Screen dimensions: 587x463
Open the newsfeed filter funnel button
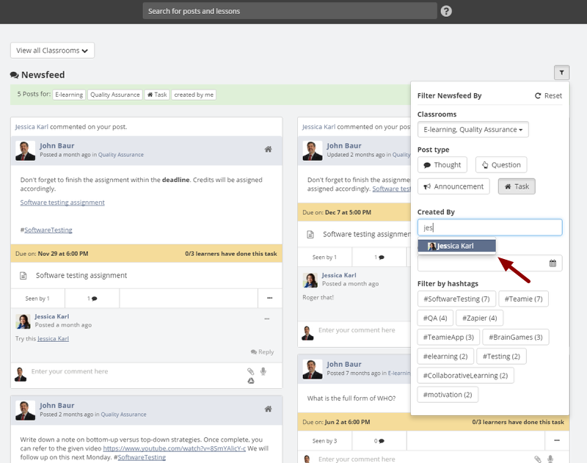(x=561, y=73)
